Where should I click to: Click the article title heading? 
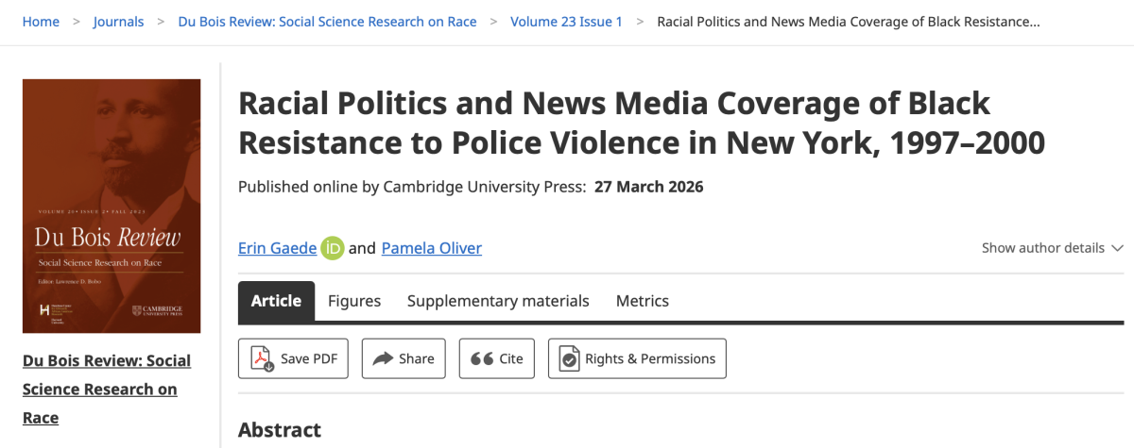tap(642, 123)
